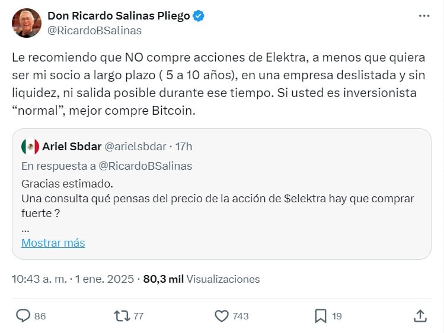Like the tweet with heart icon
Image resolution: width=444 pixels, height=333 pixels.
(221, 316)
